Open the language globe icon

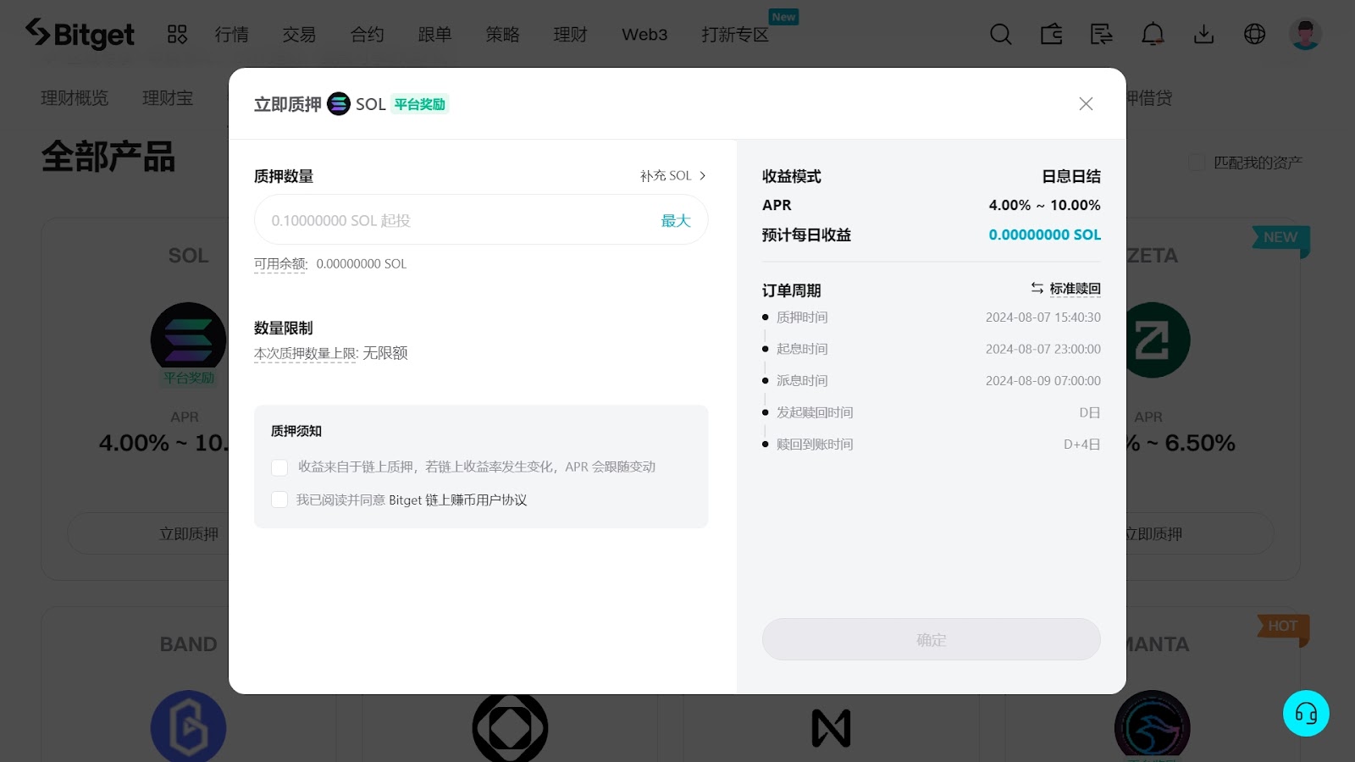pyautogui.click(x=1254, y=34)
